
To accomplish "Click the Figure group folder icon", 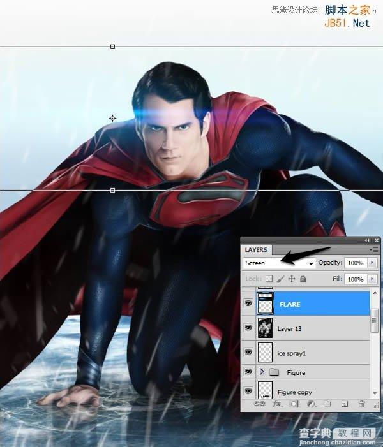I will pyautogui.click(x=274, y=372).
